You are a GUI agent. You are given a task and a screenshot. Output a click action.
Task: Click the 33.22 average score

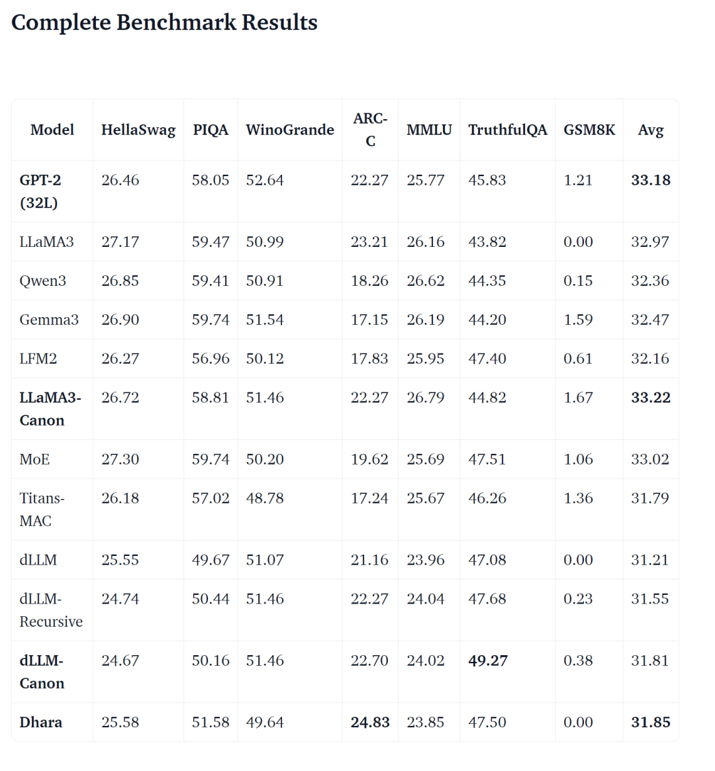click(x=651, y=398)
